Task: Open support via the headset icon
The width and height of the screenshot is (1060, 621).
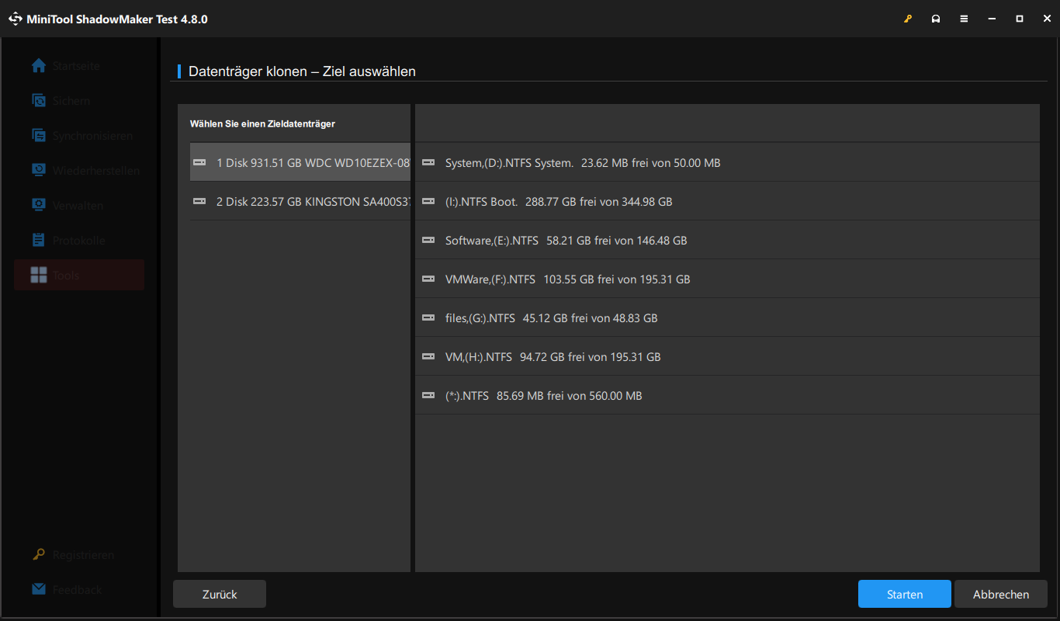Action: coord(936,18)
